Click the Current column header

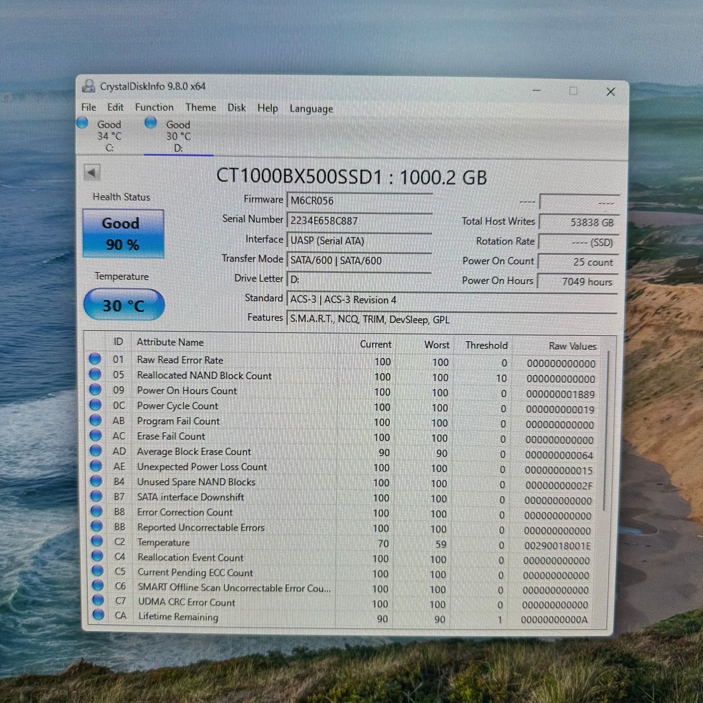[x=376, y=344]
